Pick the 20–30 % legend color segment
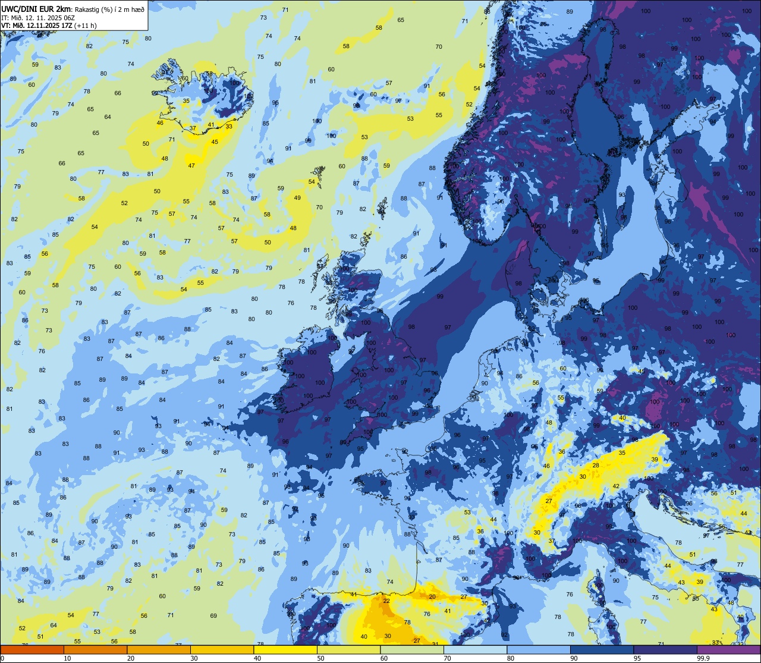 [159, 649]
